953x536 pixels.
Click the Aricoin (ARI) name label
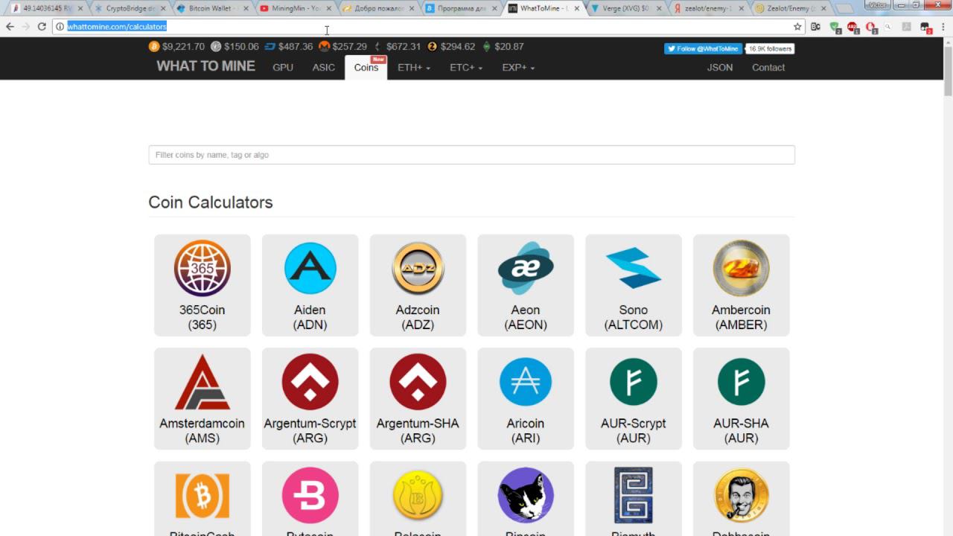526,431
